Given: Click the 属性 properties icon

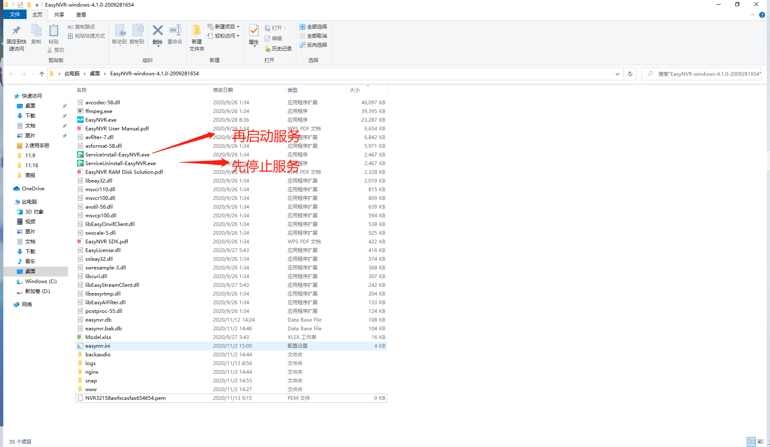Looking at the screenshot, I should [254, 30].
